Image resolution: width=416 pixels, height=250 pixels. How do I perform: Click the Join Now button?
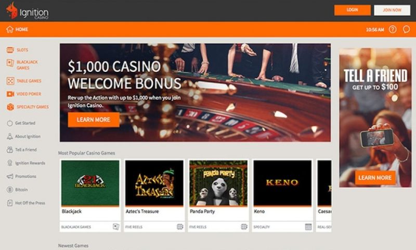pos(392,10)
